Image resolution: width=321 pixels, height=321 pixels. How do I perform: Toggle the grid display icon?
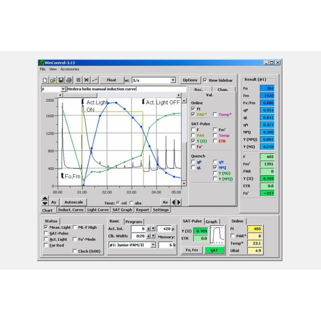pyautogui.click(x=78, y=80)
